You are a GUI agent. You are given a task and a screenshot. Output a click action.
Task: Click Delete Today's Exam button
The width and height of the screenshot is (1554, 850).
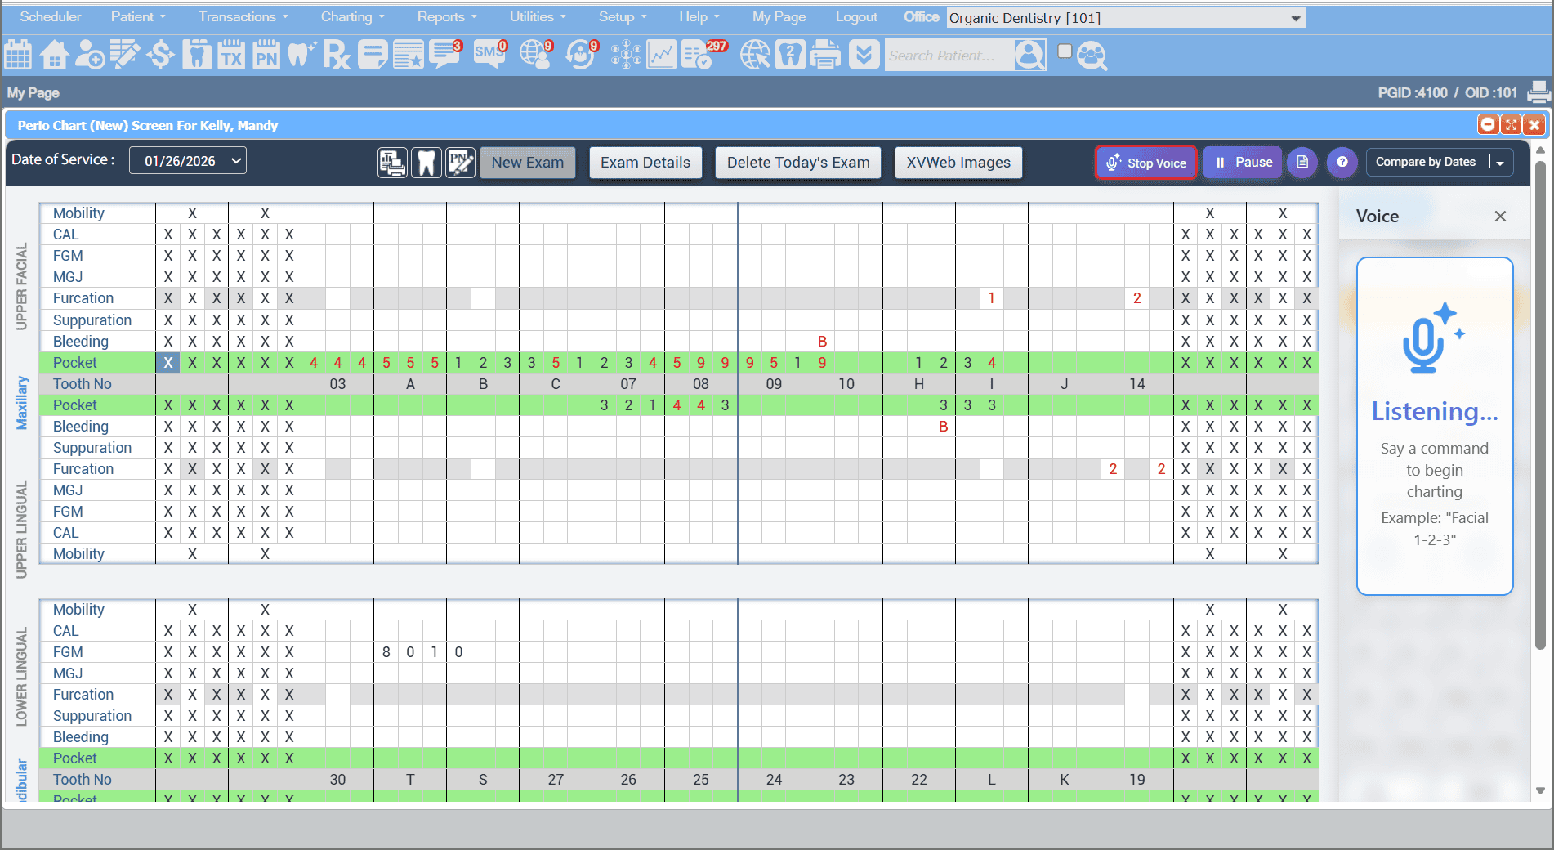click(797, 163)
